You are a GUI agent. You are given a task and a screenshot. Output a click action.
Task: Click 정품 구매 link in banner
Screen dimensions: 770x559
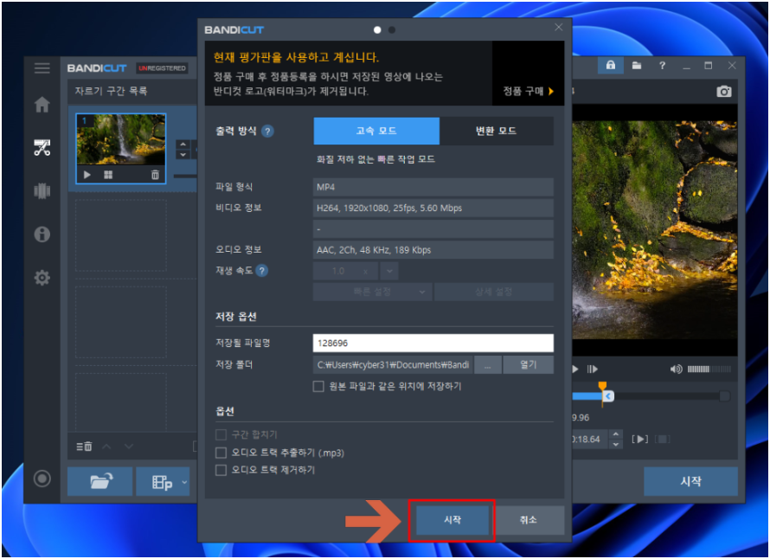[x=528, y=92]
